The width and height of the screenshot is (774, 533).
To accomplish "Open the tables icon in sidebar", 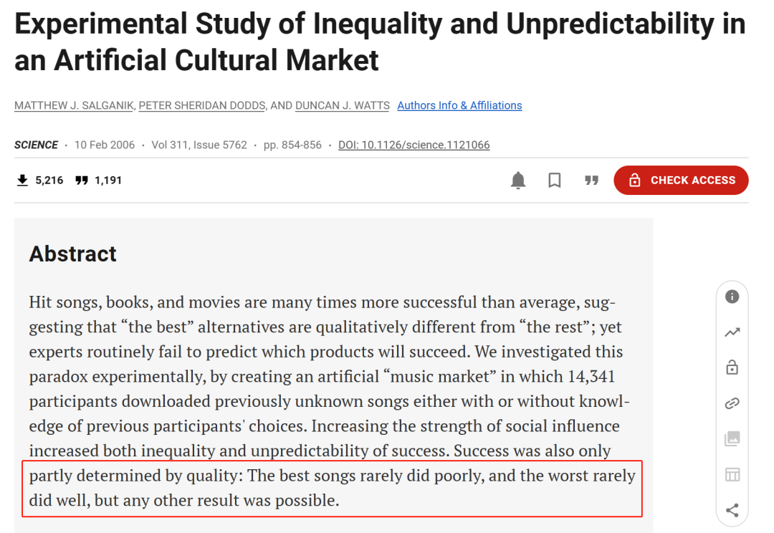I will pyautogui.click(x=732, y=475).
